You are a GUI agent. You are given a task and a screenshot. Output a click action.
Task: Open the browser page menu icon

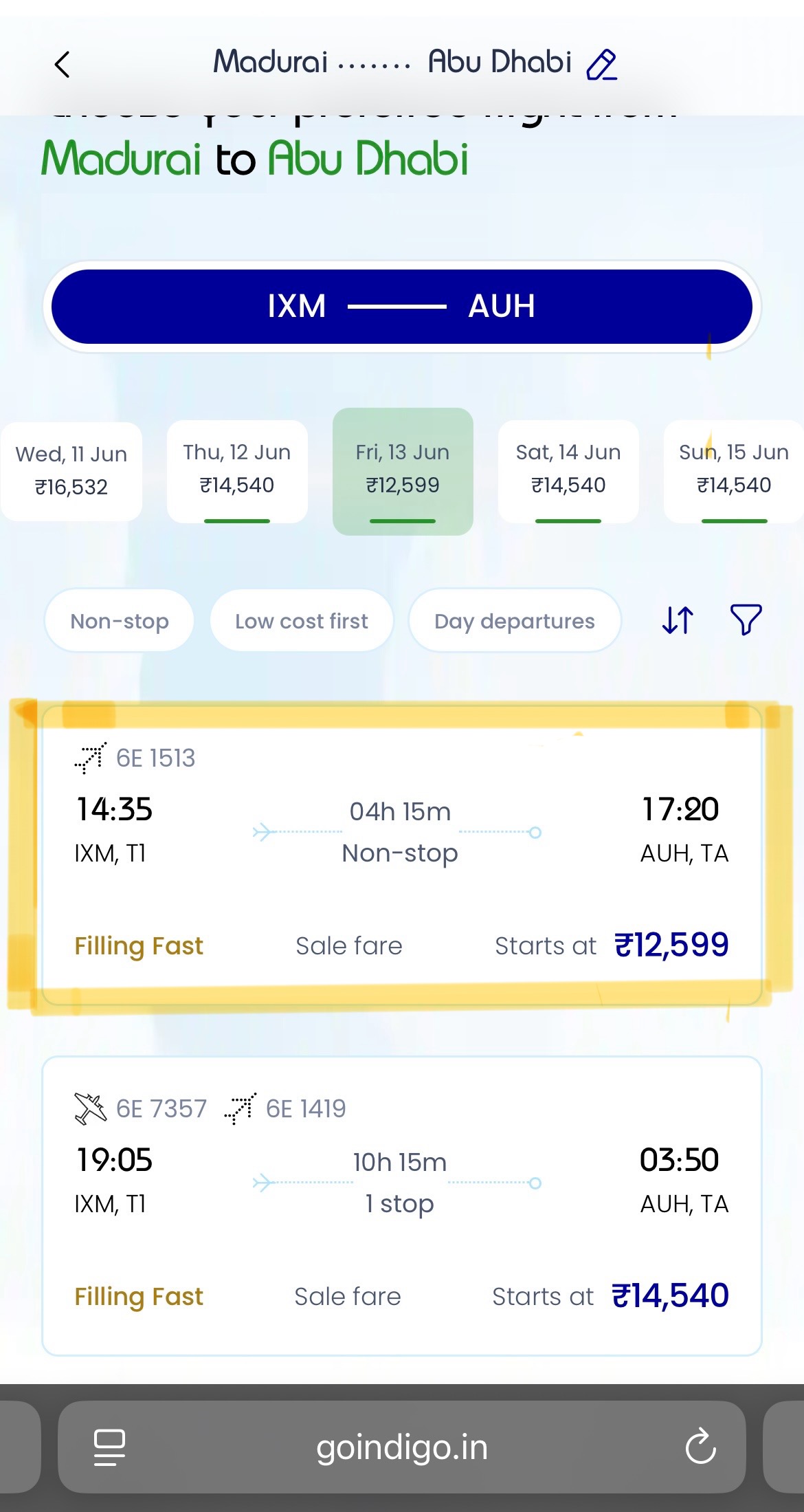click(x=109, y=1447)
